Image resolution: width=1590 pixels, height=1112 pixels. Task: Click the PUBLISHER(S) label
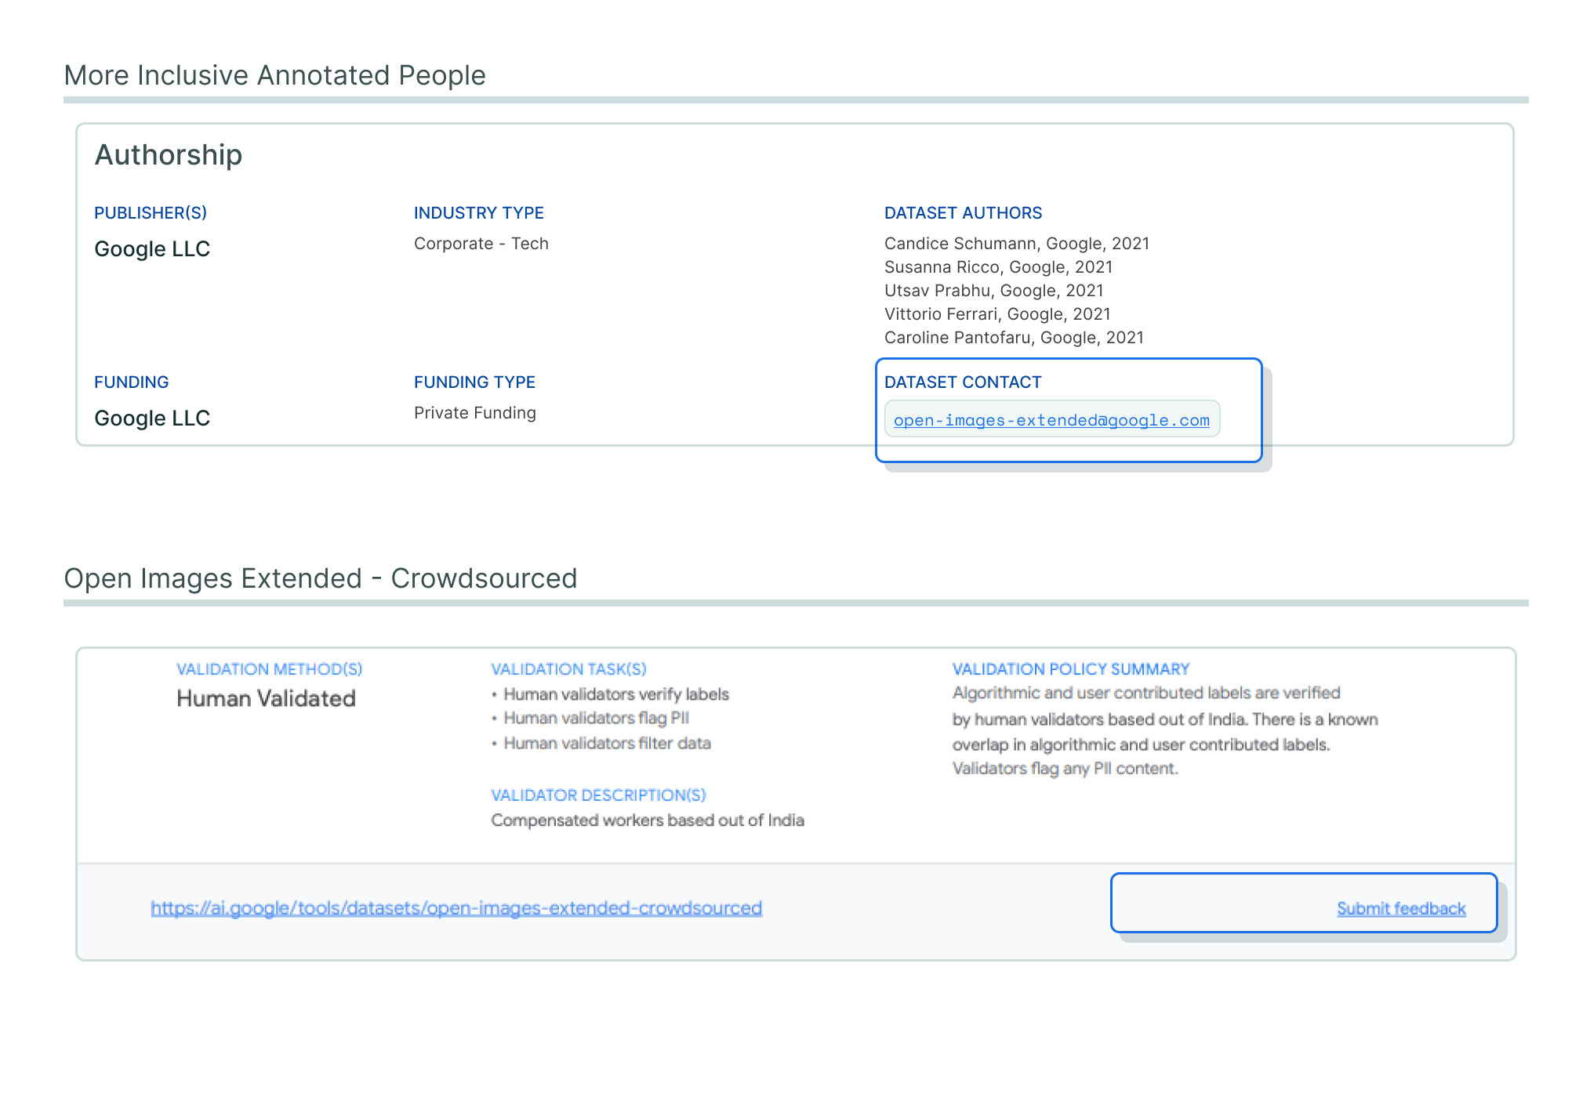click(151, 213)
